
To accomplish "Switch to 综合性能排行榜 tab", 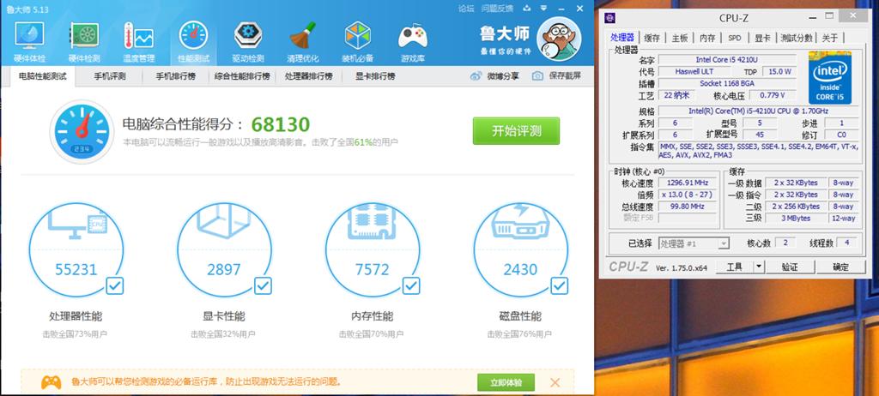I will (242, 76).
